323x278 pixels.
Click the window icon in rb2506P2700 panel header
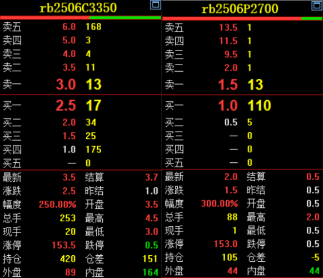(x=317, y=6)
